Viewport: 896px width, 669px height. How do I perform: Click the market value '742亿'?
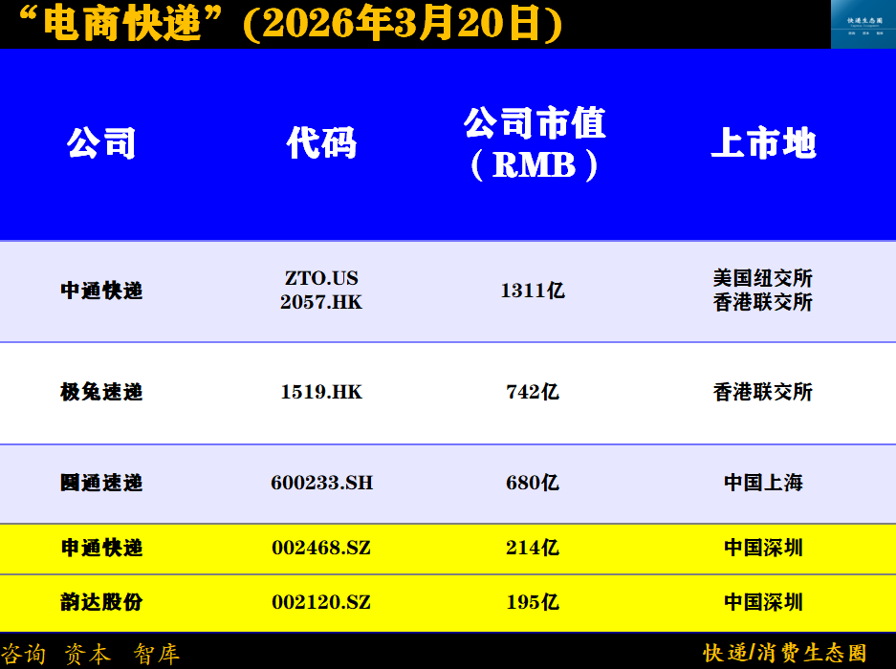click(x=533, y=392)
